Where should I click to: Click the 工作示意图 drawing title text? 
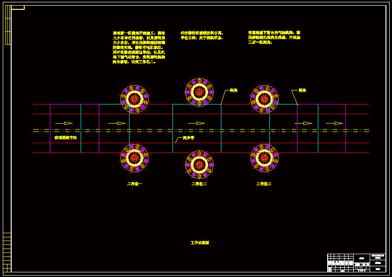coord(200,242)
